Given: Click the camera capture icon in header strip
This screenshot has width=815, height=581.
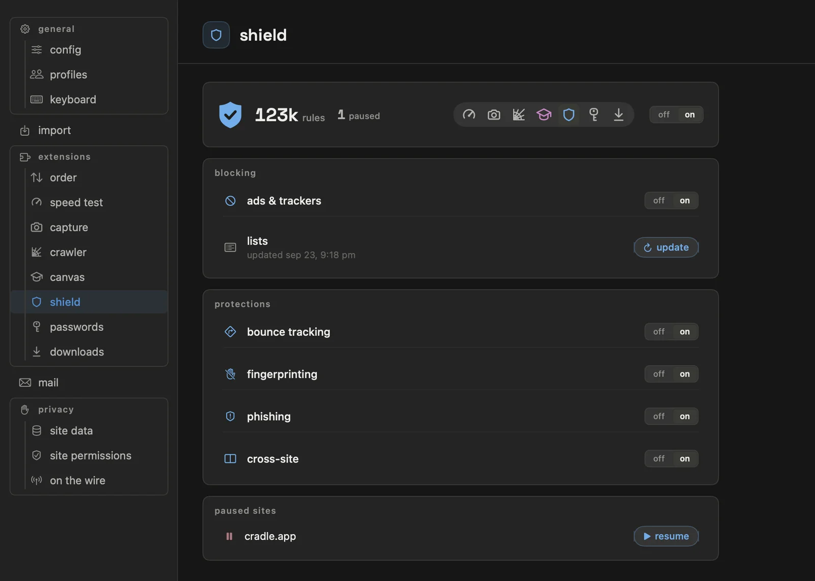Looking at the screenshot, I should [494, 114].
